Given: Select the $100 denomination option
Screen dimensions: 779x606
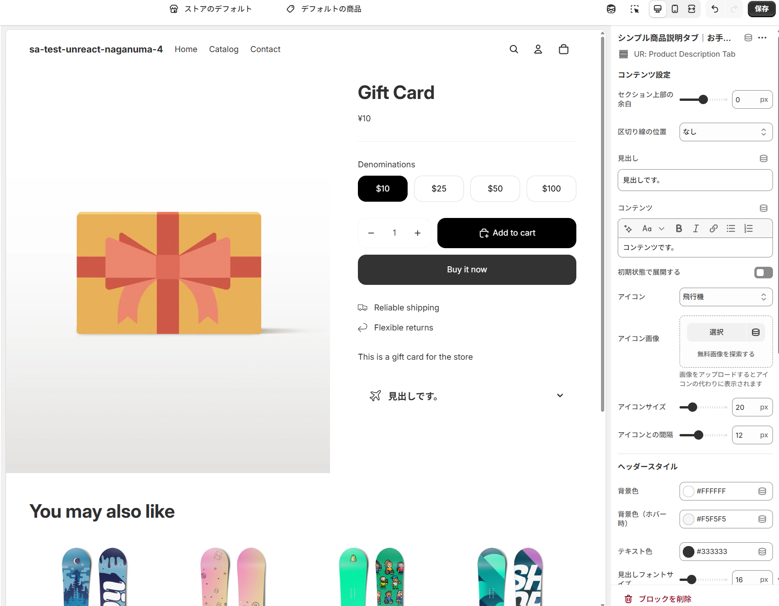Looking at the screenshot, I should point(551,189).
